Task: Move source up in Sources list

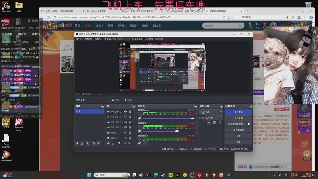Action: pos(124,143)
